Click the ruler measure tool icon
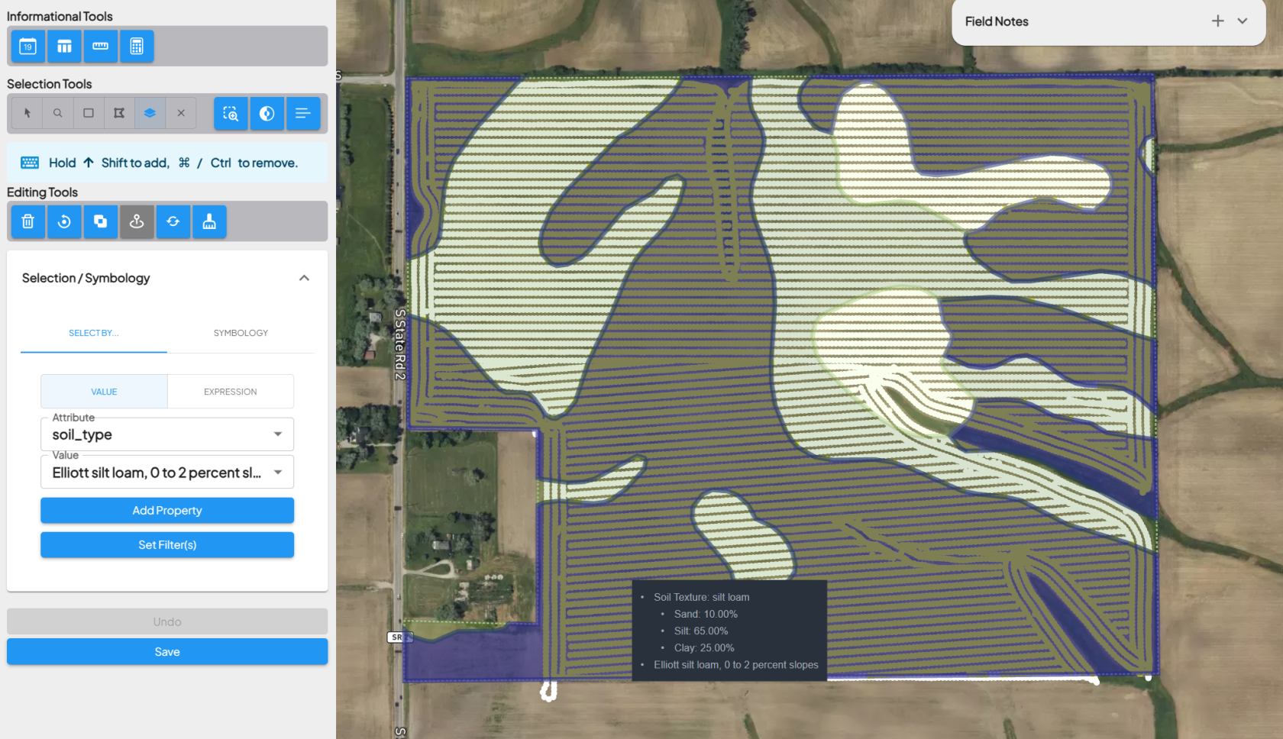Image resolution: width=1283 pixels, height=739 pixels. (x=100, y=47)
